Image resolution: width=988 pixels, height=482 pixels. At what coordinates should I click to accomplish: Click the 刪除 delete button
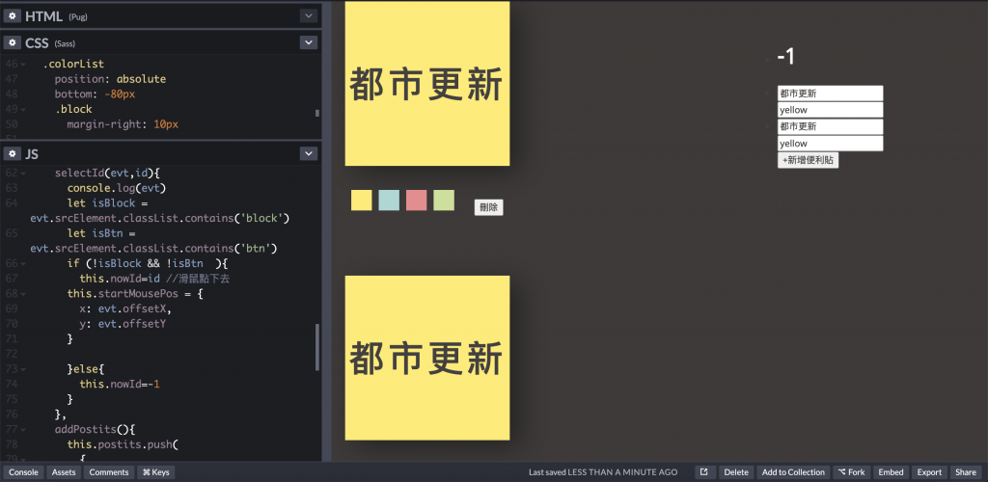pos(489,207)
